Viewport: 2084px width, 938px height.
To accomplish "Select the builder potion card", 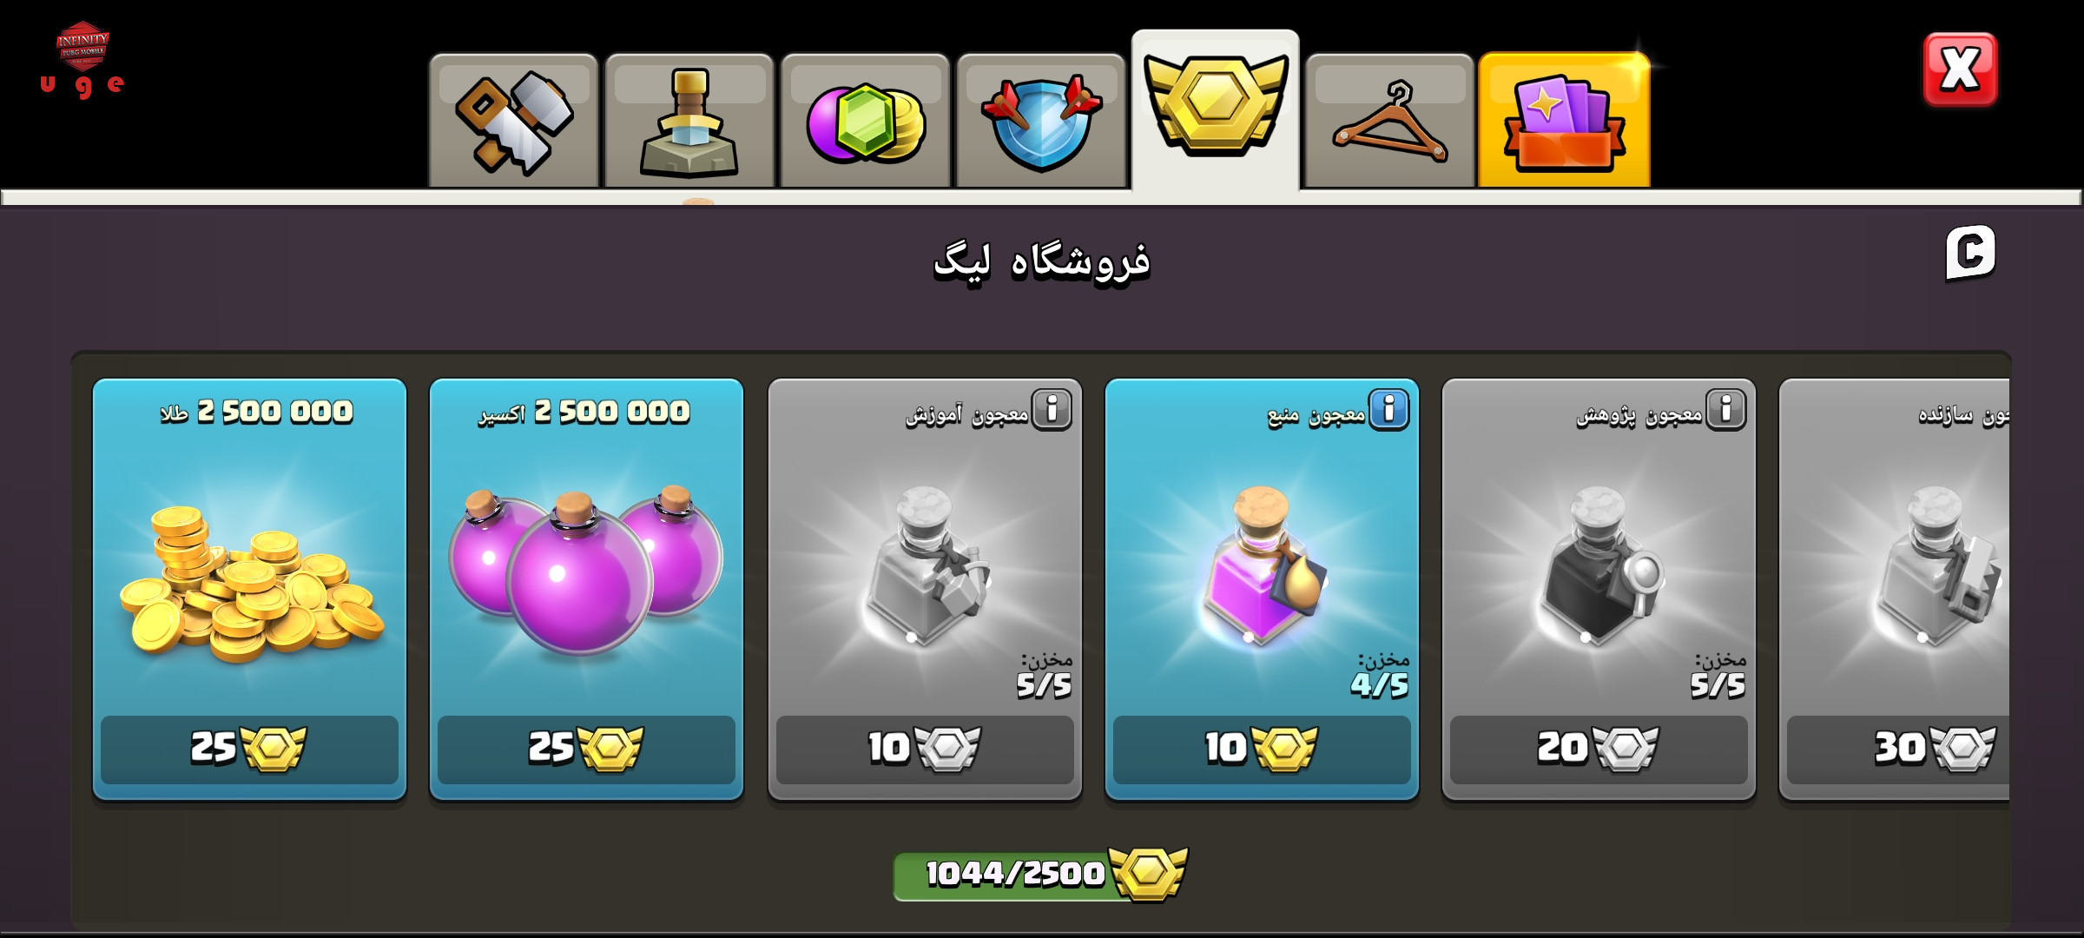I will click(1895, 589).
